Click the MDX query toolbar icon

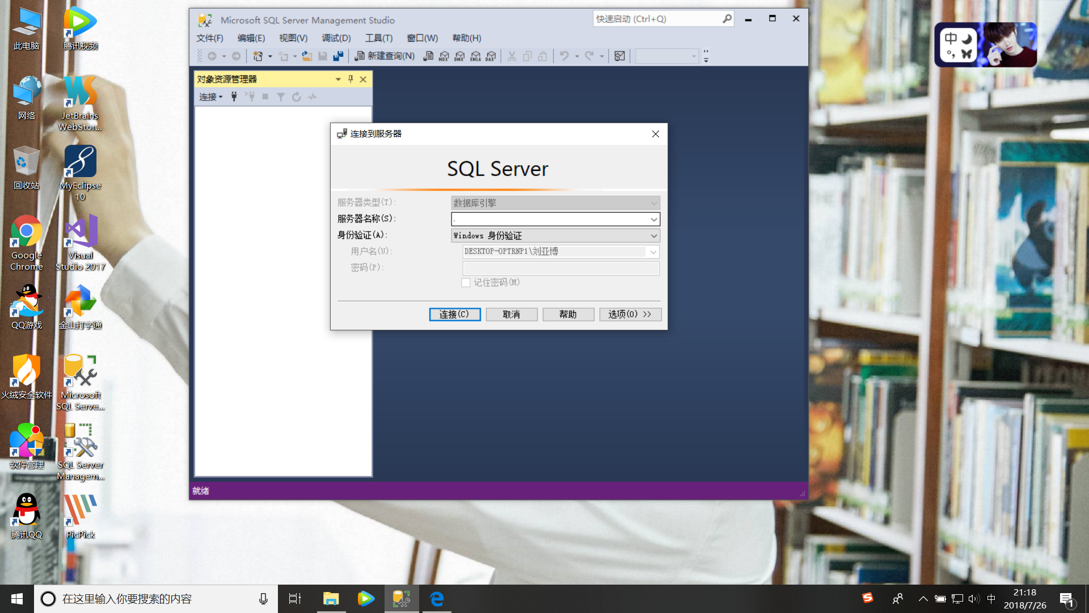coord(444,56)
